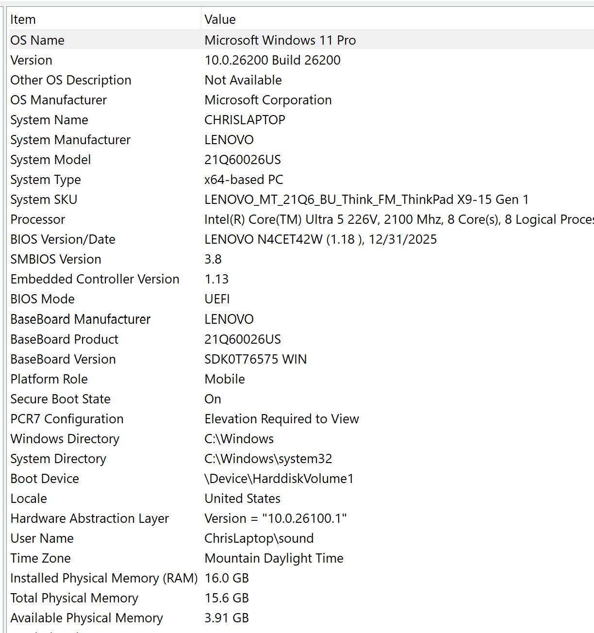Select the System Name row

pos(301,120)
